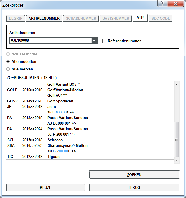Open the Artikelnummer dropdown arrow
Image resolution: width=186 pixels, height=198 pixels.
point(95,41)
